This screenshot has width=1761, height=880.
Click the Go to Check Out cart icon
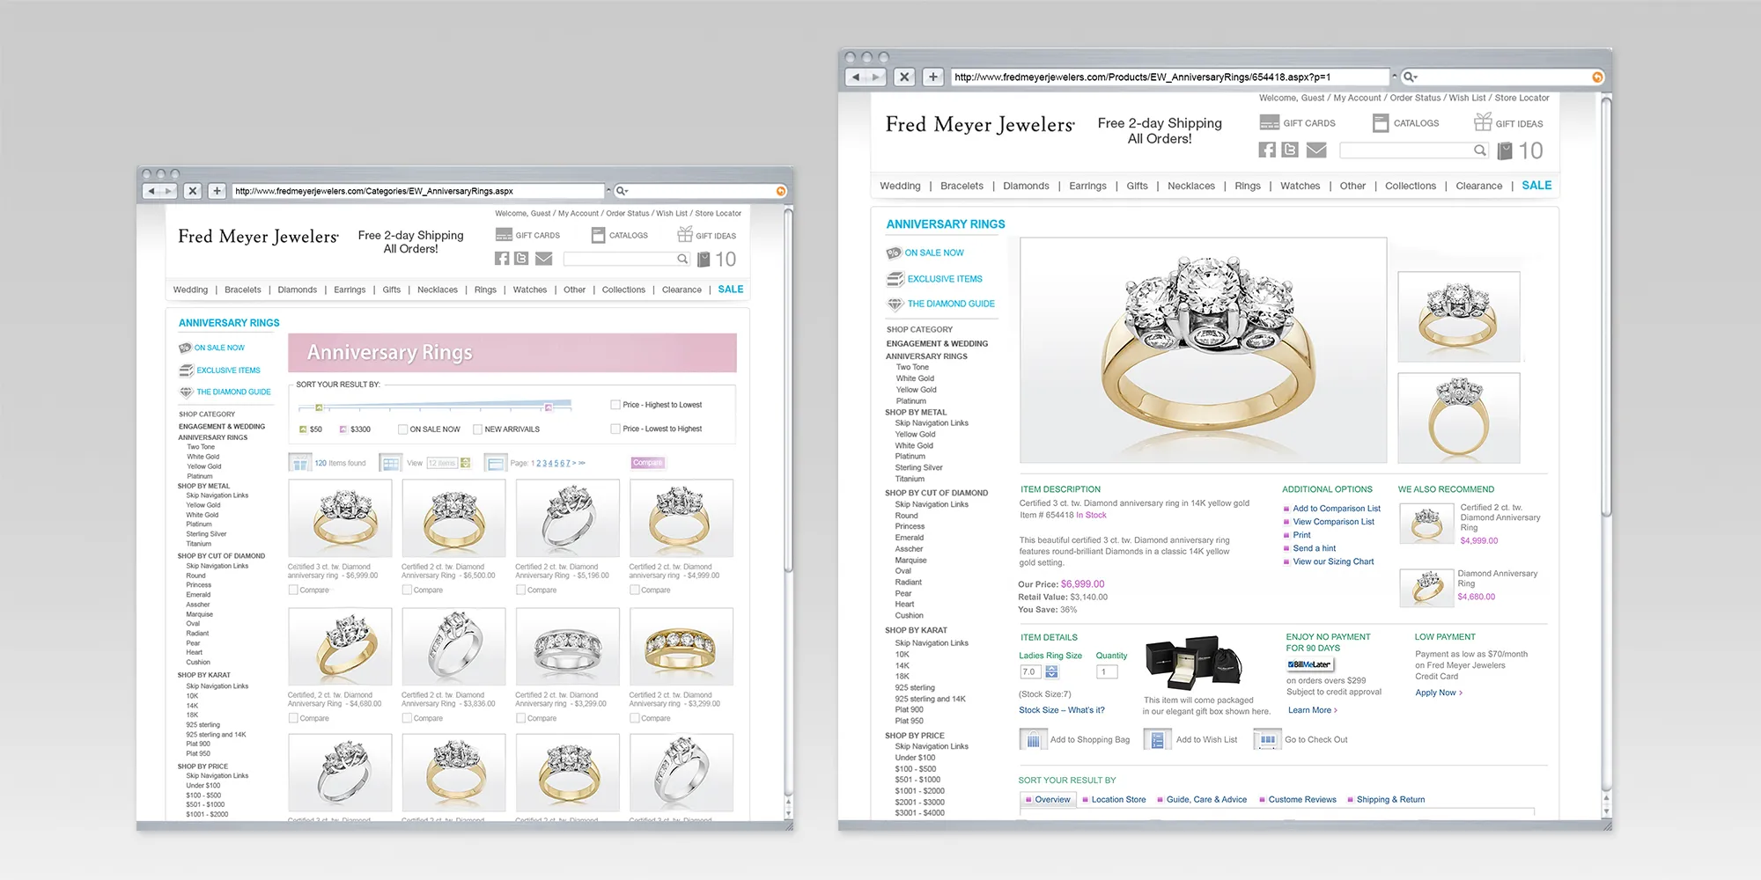coord(1267,739)
